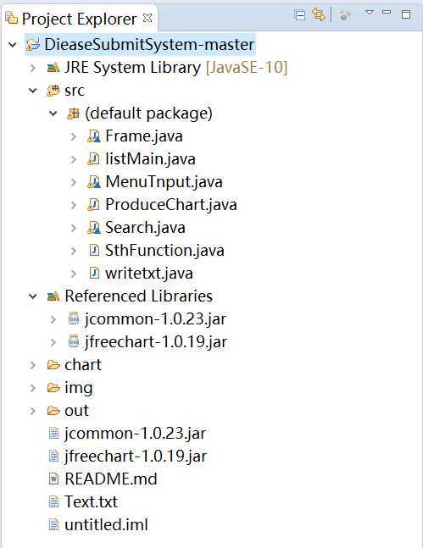The image size is (423, 548).
Task: Click the jcommon-1.0.23.jar library jar icon
Action: [74, 318]
